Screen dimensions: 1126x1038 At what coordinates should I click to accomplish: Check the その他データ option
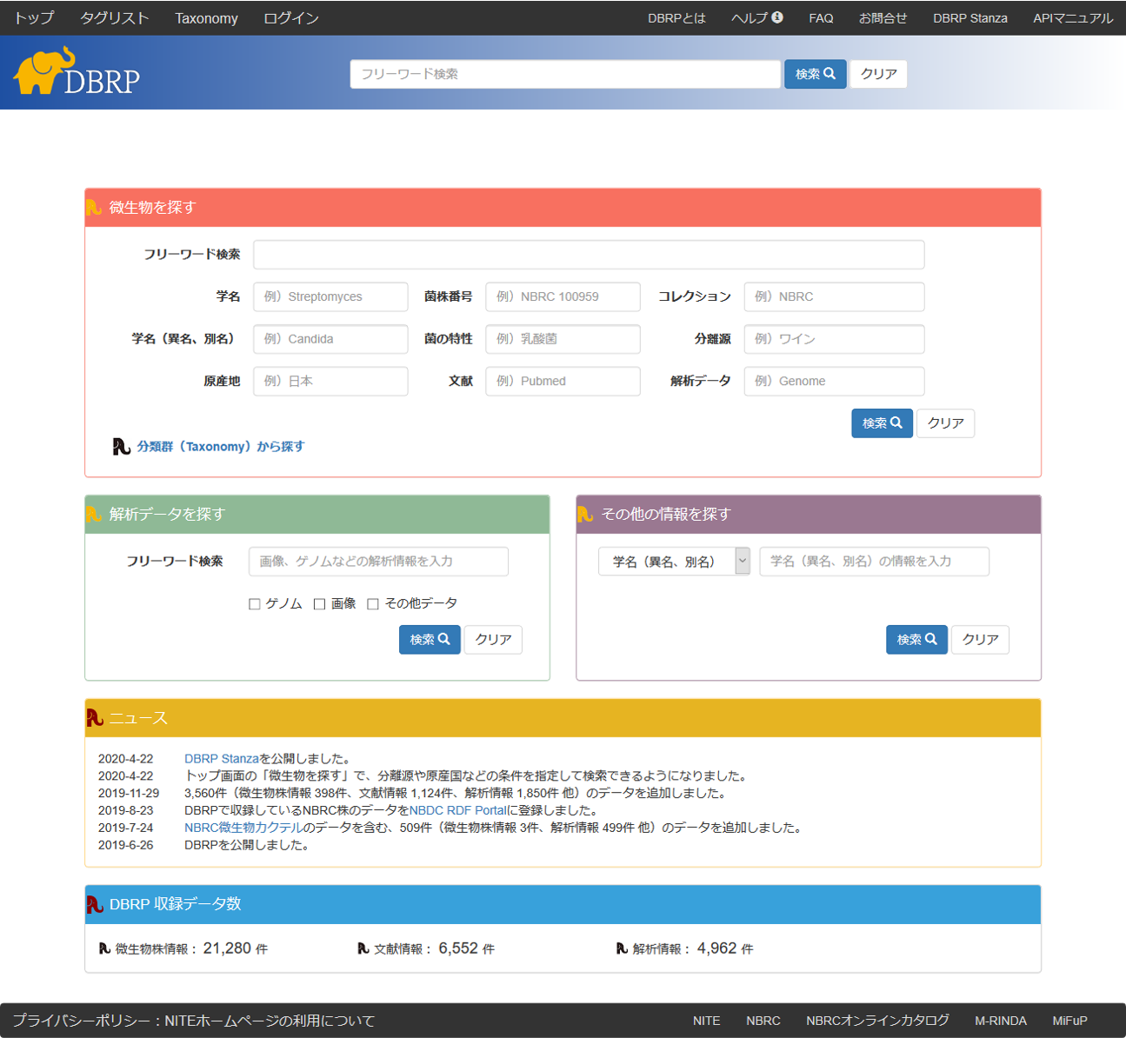[373, 602]
